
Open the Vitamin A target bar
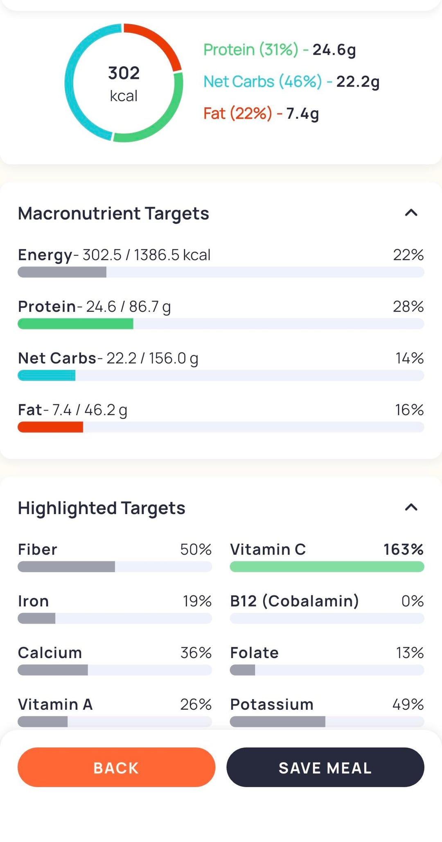click(x=115, y=721)
